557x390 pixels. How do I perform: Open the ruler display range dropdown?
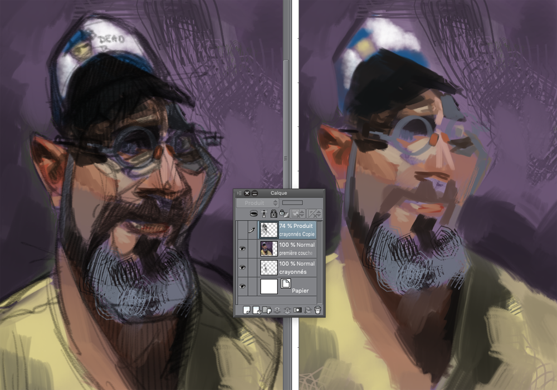(314, 213)
